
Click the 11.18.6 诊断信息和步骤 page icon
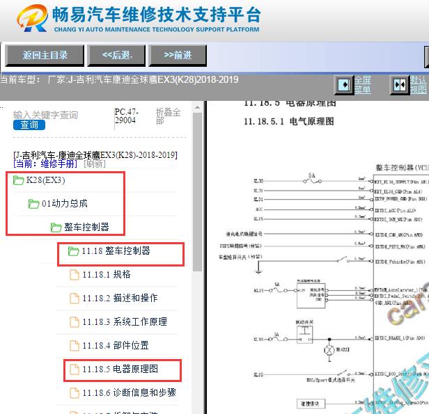tap(74, 393)
